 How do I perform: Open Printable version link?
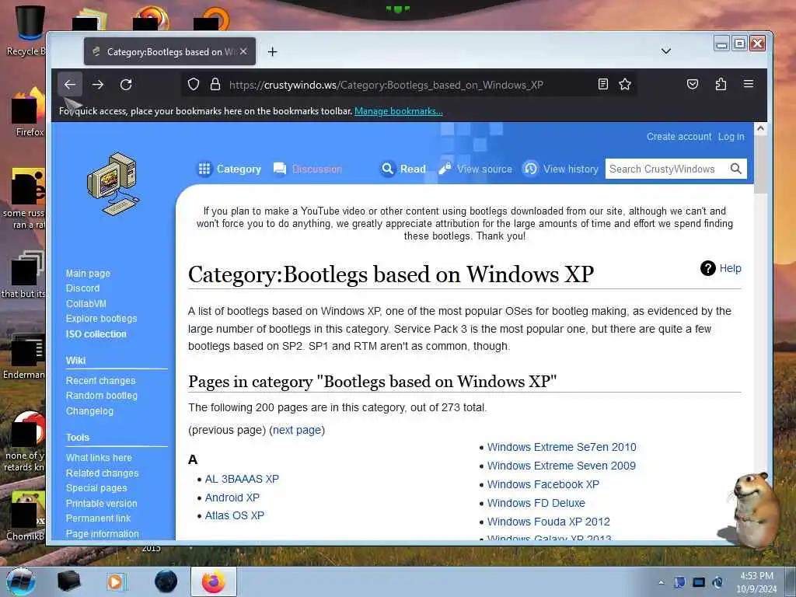tap(102, 504)
